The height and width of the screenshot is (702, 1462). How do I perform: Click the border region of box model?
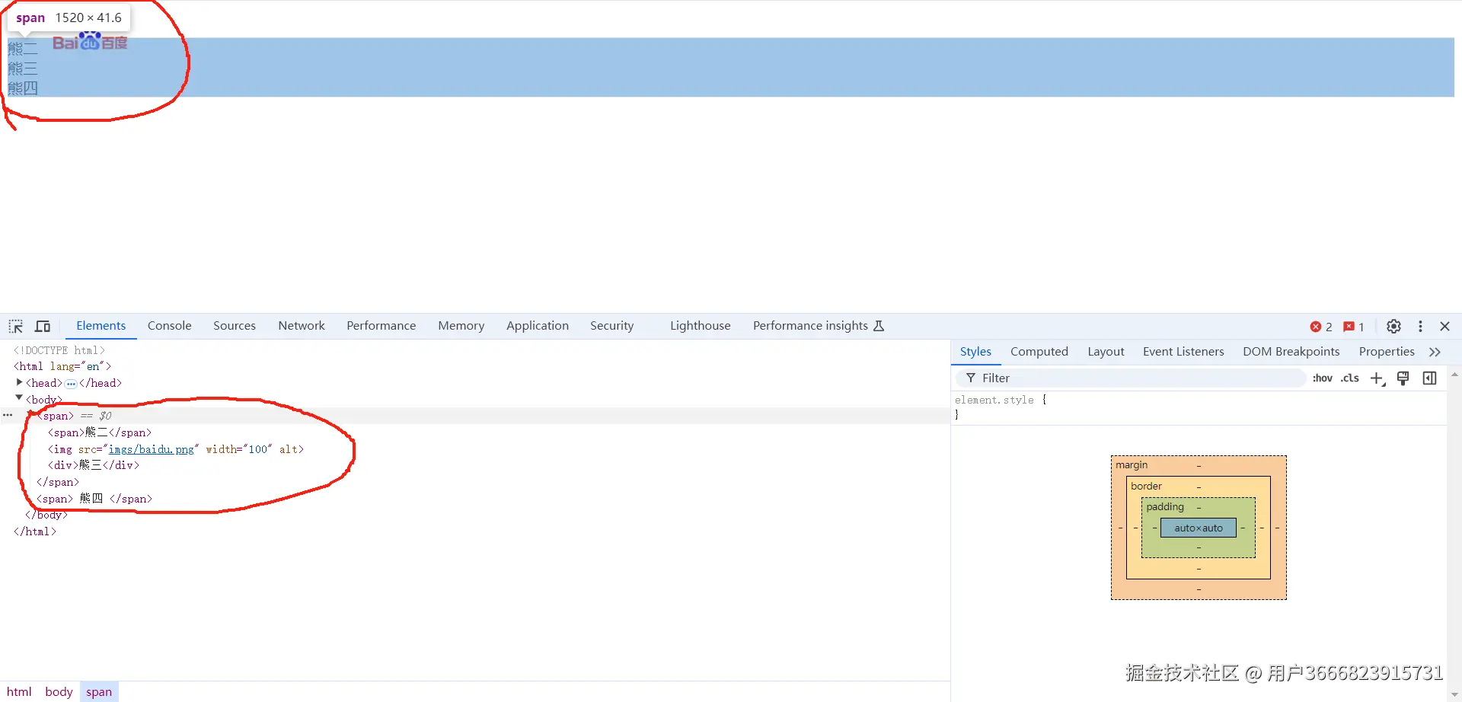[x=1199, y=487]
